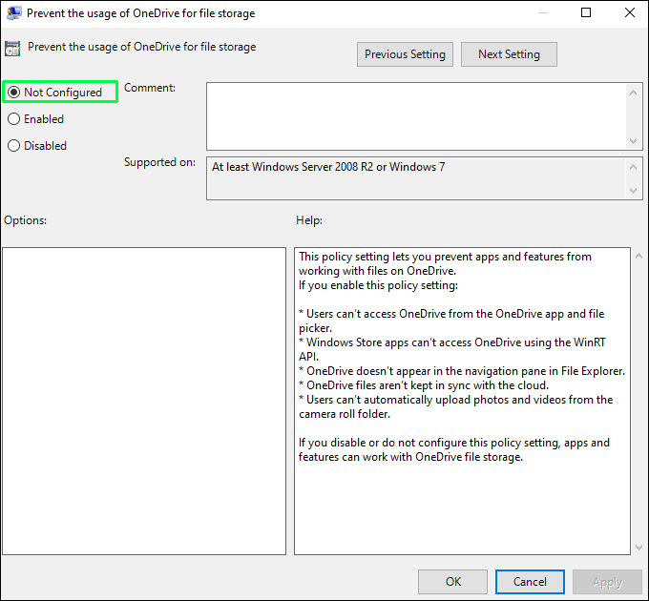Viewport: 649px width, 601px height.
Task: Click inside the Comment text box
Action: [x=416, y=115]
